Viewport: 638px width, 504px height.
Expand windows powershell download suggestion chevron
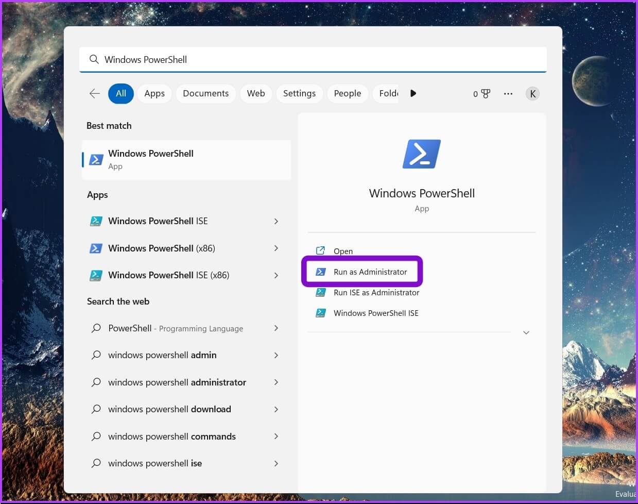point(276,409)
